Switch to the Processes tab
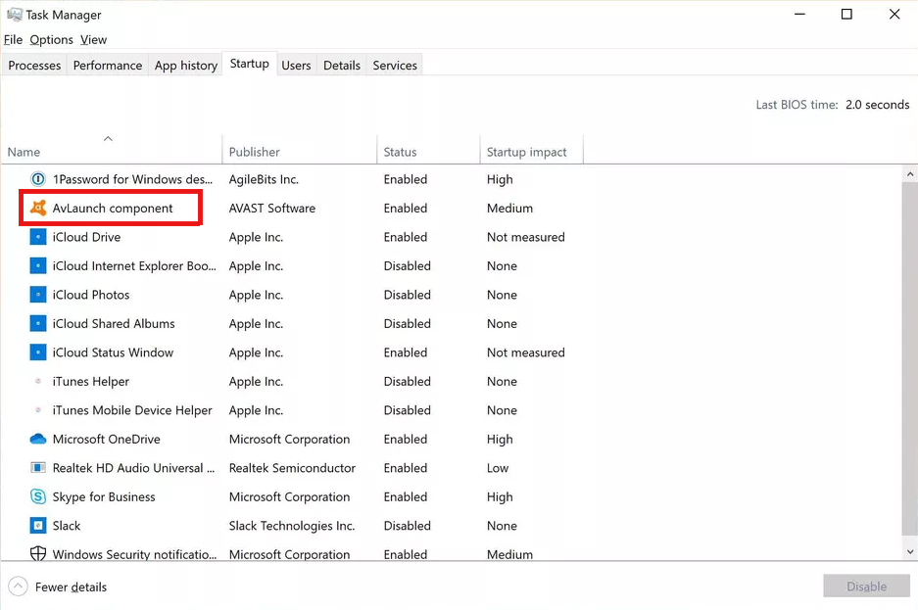The image size is (918, 610). click(x=34, y=65)
